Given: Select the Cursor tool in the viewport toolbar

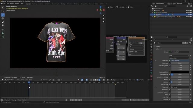Looking at the screenshot, I should click(x=3, y=11).
